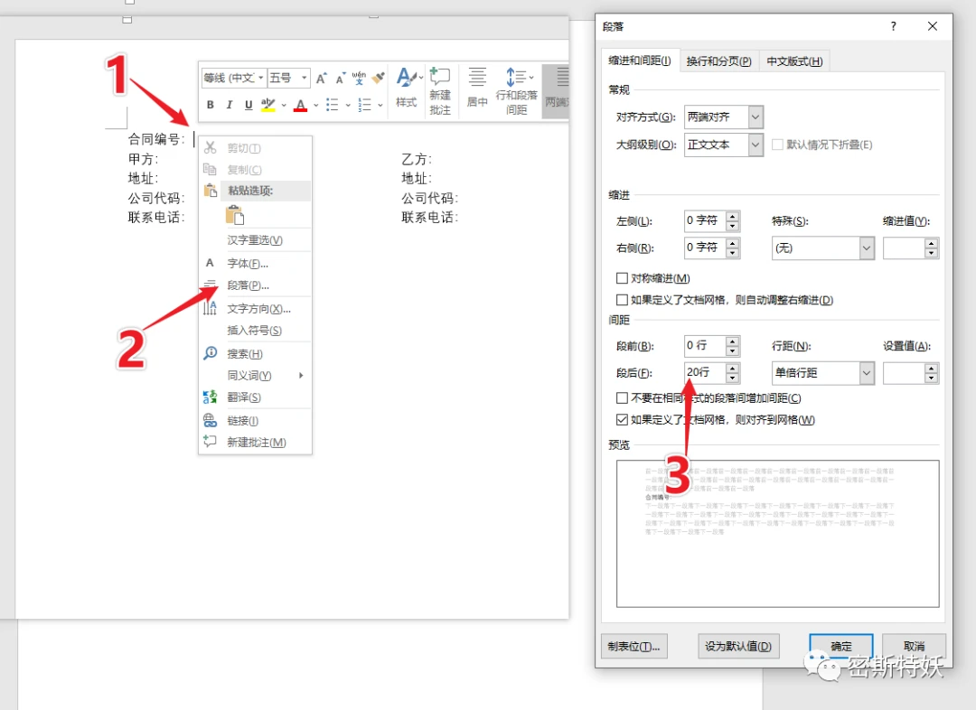Click the keep-text-only paste option icon
The width and height of the screenshot is (976, 710).
pyautogui.click(x=235, y=213)
